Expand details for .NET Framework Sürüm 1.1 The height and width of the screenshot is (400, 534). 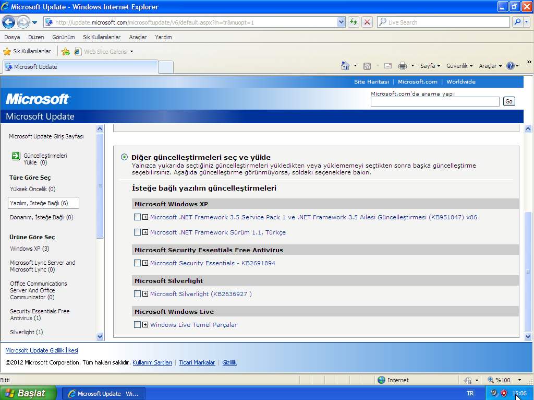click(145, 232)
